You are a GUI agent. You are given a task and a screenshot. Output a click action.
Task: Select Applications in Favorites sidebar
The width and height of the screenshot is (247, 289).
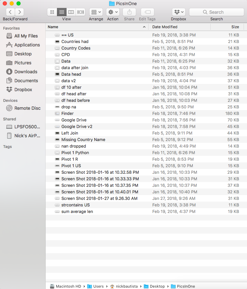click(27, 45)
